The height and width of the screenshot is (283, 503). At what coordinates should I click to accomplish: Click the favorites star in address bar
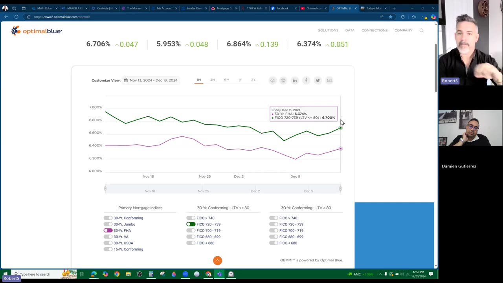pyautogui.click(x=390, y=17)
